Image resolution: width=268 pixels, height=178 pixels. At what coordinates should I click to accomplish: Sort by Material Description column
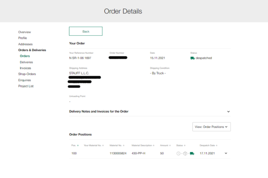pyautogui.click(x=143, y=146)
